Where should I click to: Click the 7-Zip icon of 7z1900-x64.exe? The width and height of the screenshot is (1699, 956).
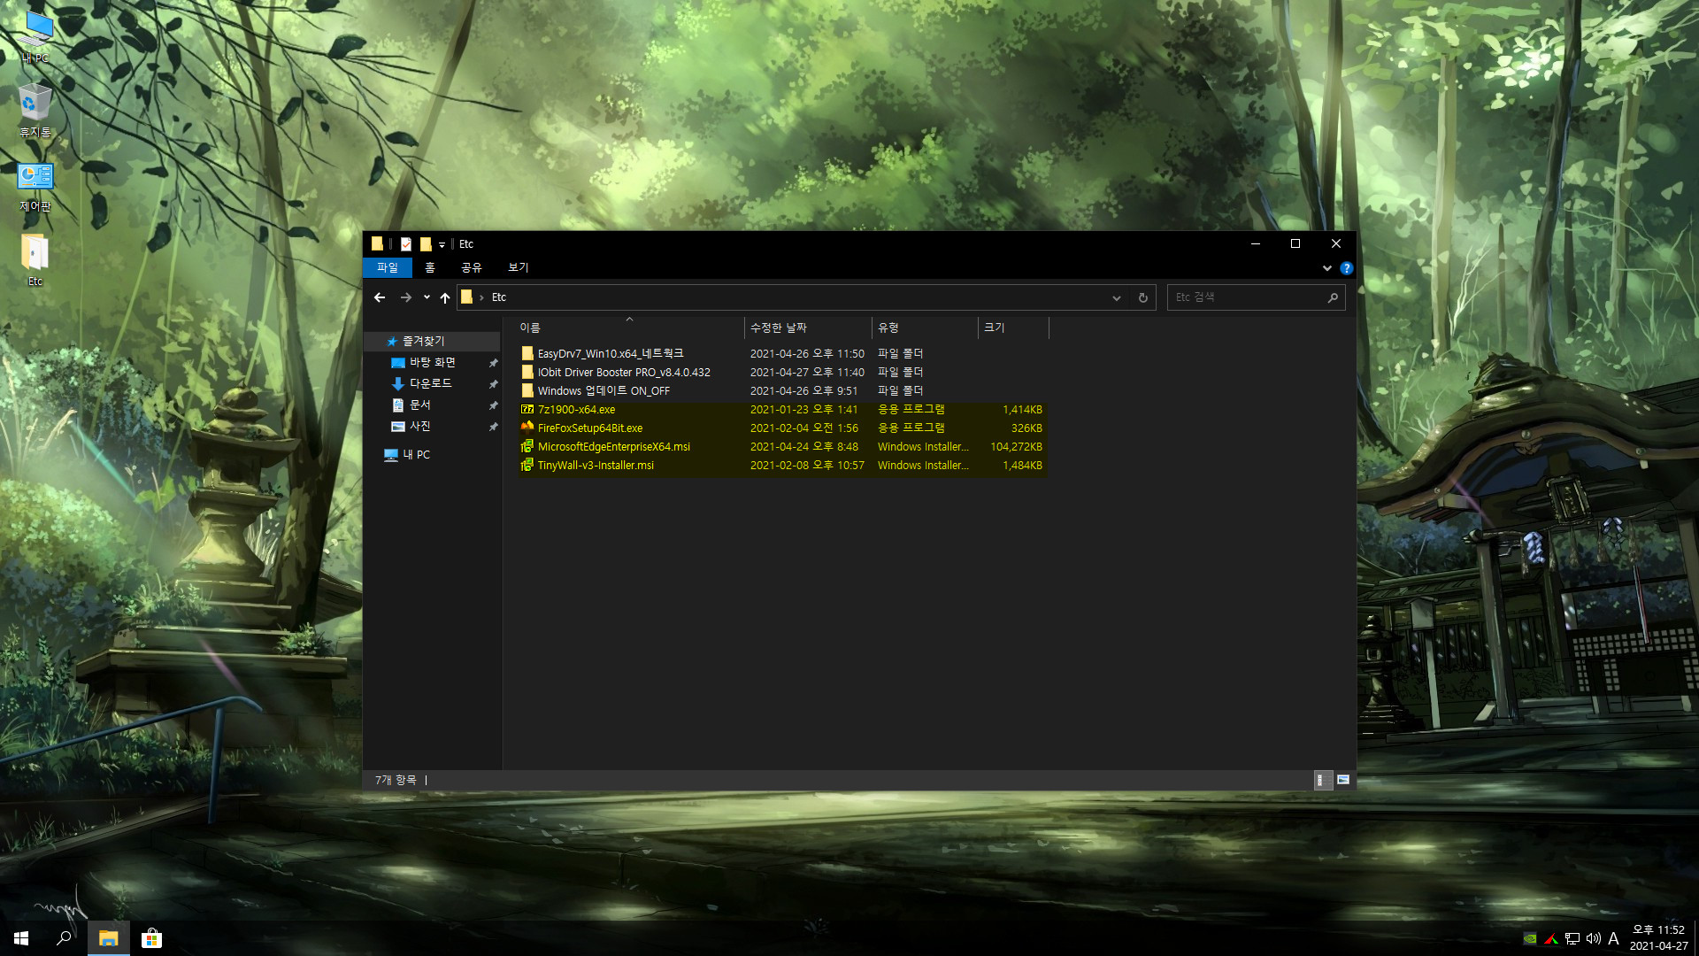[527, 410]
